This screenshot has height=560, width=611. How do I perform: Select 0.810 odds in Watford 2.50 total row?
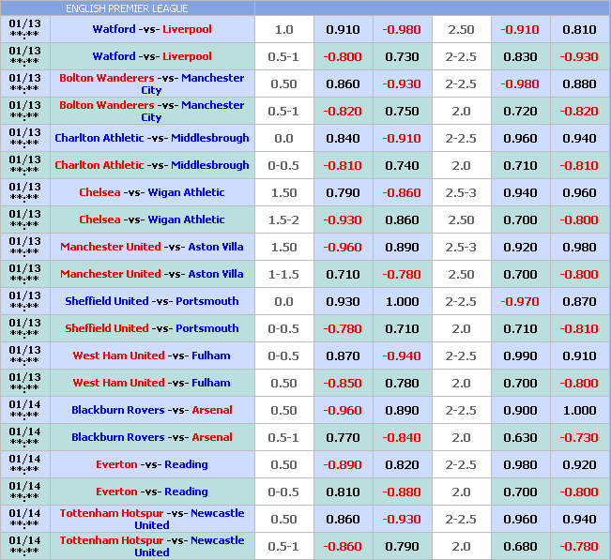[x=579, y=30]
